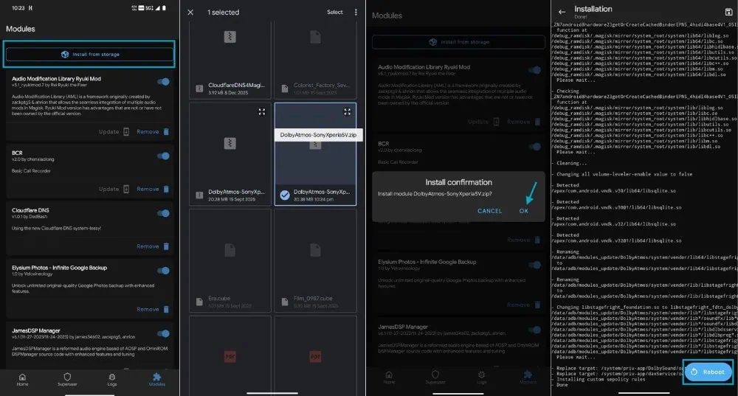Tap the dimmed Logs tab behind the dialog
738x396 pixels.
tap(481, 378)
